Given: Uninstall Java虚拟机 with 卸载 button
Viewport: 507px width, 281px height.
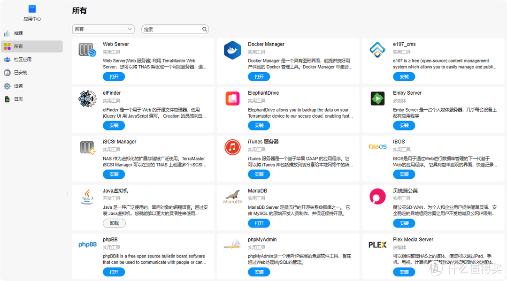Looking at the screenshot, I should pyautogui.click(x=114, y=223).
